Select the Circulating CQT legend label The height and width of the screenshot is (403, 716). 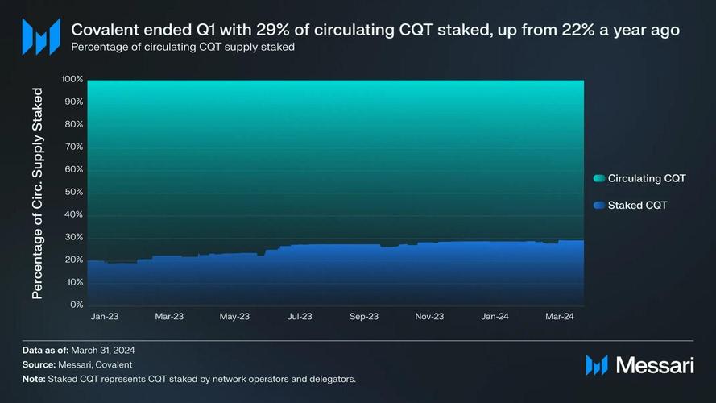(647, 178)
